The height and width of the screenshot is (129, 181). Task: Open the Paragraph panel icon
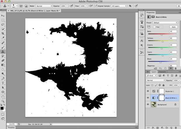click(142, 45)
